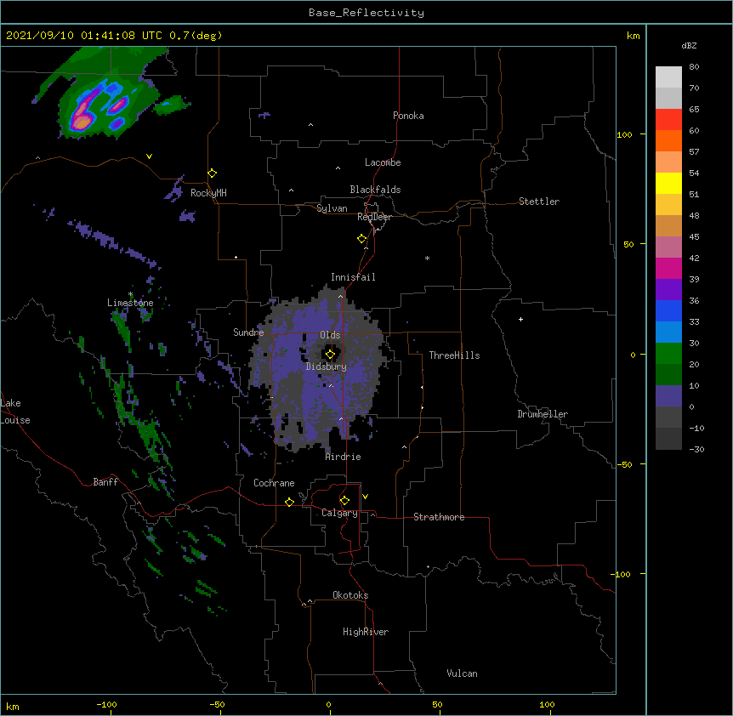Click the yellow diamond marker south of RedDeer
This screenshot has width=733, height=716.
tap(361, 239)
